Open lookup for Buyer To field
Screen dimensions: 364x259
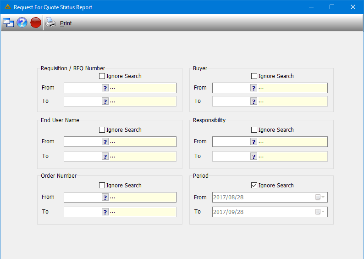pyautogui.click(x=254, y=101)
